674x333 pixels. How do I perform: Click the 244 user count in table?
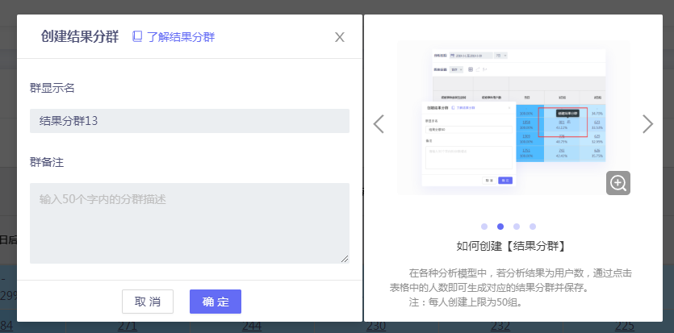(252, 326)
